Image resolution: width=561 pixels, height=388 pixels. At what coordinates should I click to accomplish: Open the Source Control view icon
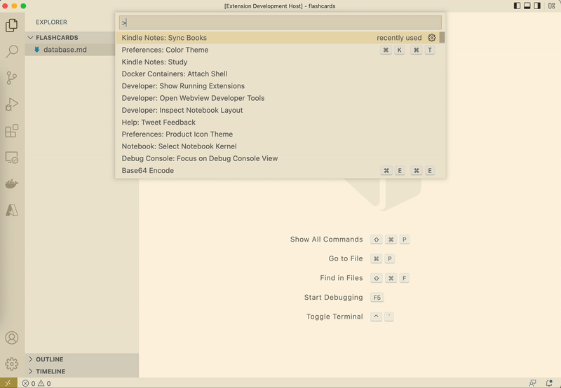click(x=12, y=78)
